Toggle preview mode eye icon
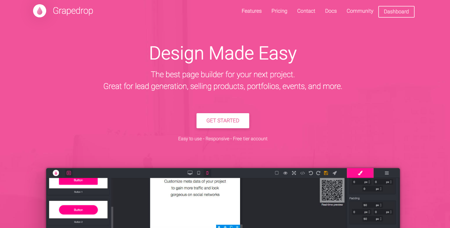The image size is (450, 228). pos(285,173)
